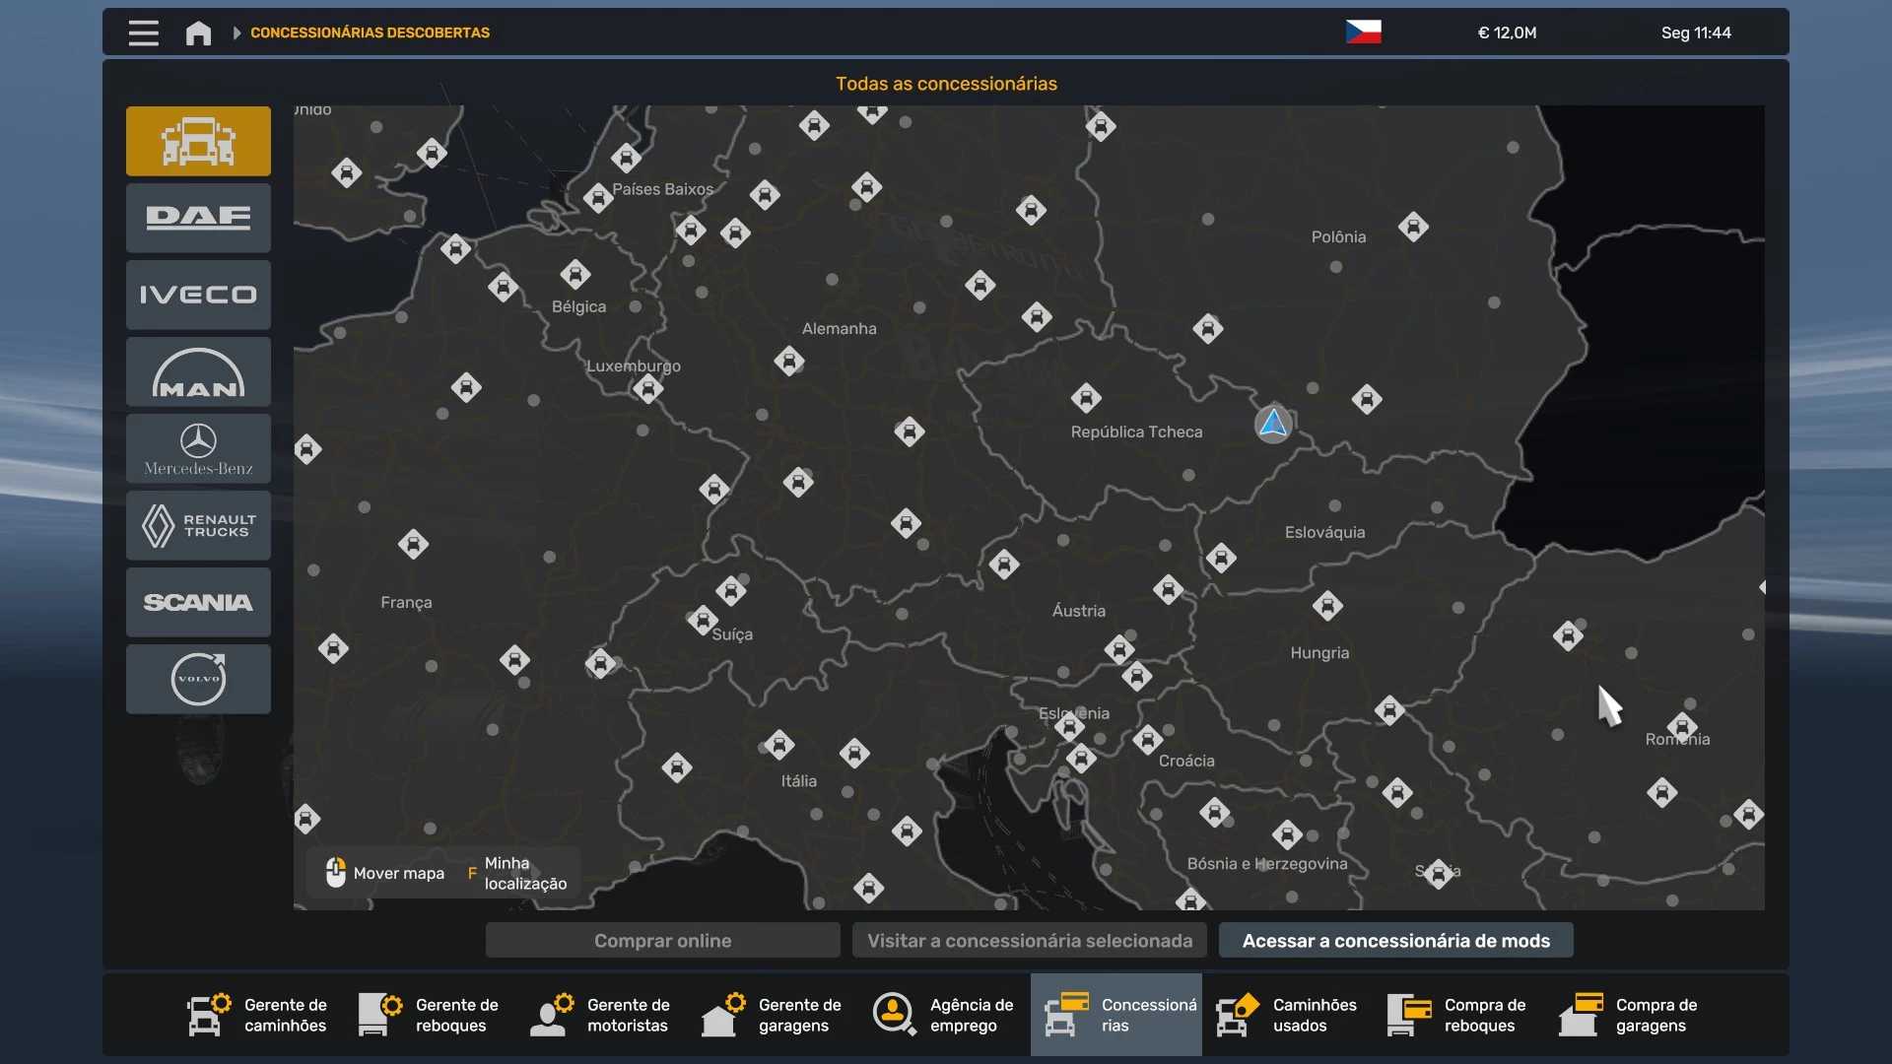Show all truck brands filter
The image size is (1892, 1064).
coord(198,141)
